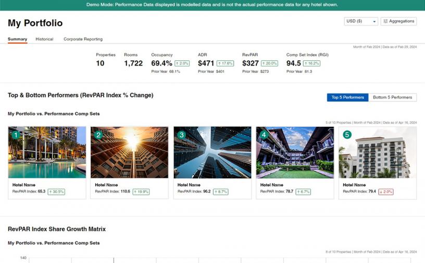The height and width of the screenshot is (263, 425).
Task: Switch to the Historical tab
Action: 44,39
